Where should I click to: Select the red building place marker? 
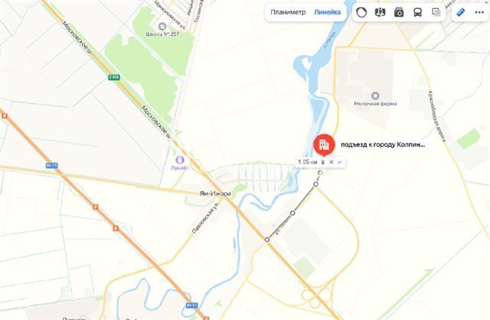pos(324,145)
